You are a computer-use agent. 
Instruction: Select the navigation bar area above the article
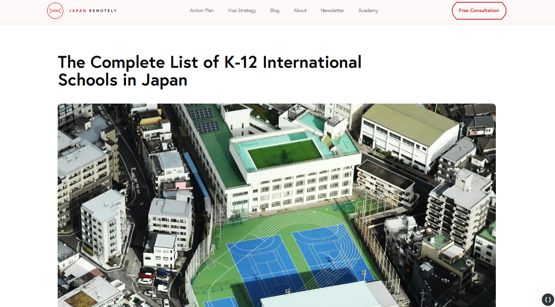[x=277, y=12]
